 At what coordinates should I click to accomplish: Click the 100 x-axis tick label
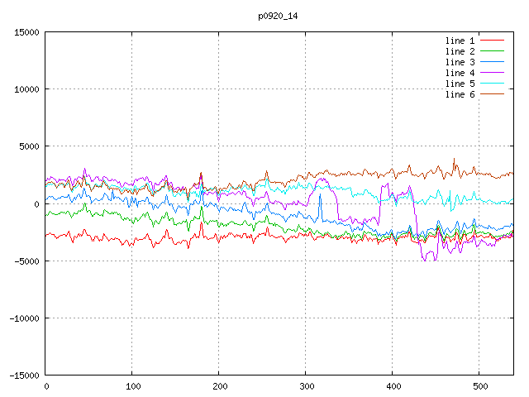point(132,386)
